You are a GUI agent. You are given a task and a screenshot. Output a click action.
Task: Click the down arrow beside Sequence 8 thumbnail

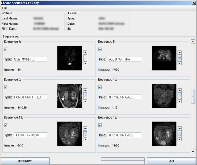click(x=180, y=63)
